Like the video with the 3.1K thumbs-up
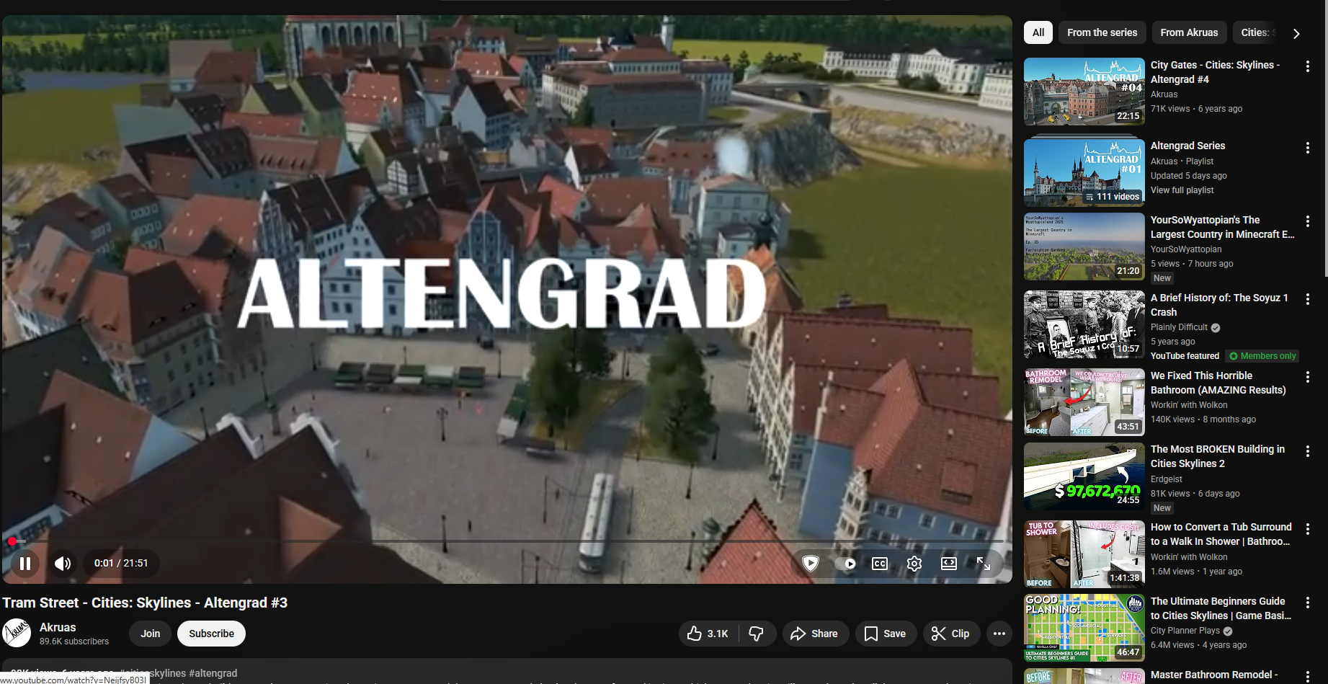This screenshot has width=1328, height=684. click(708, 634)
